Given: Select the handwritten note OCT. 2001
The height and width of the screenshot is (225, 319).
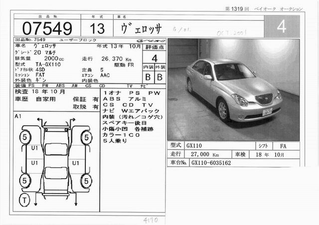Looking at the screenshot, I should click(x=232, y=33).
